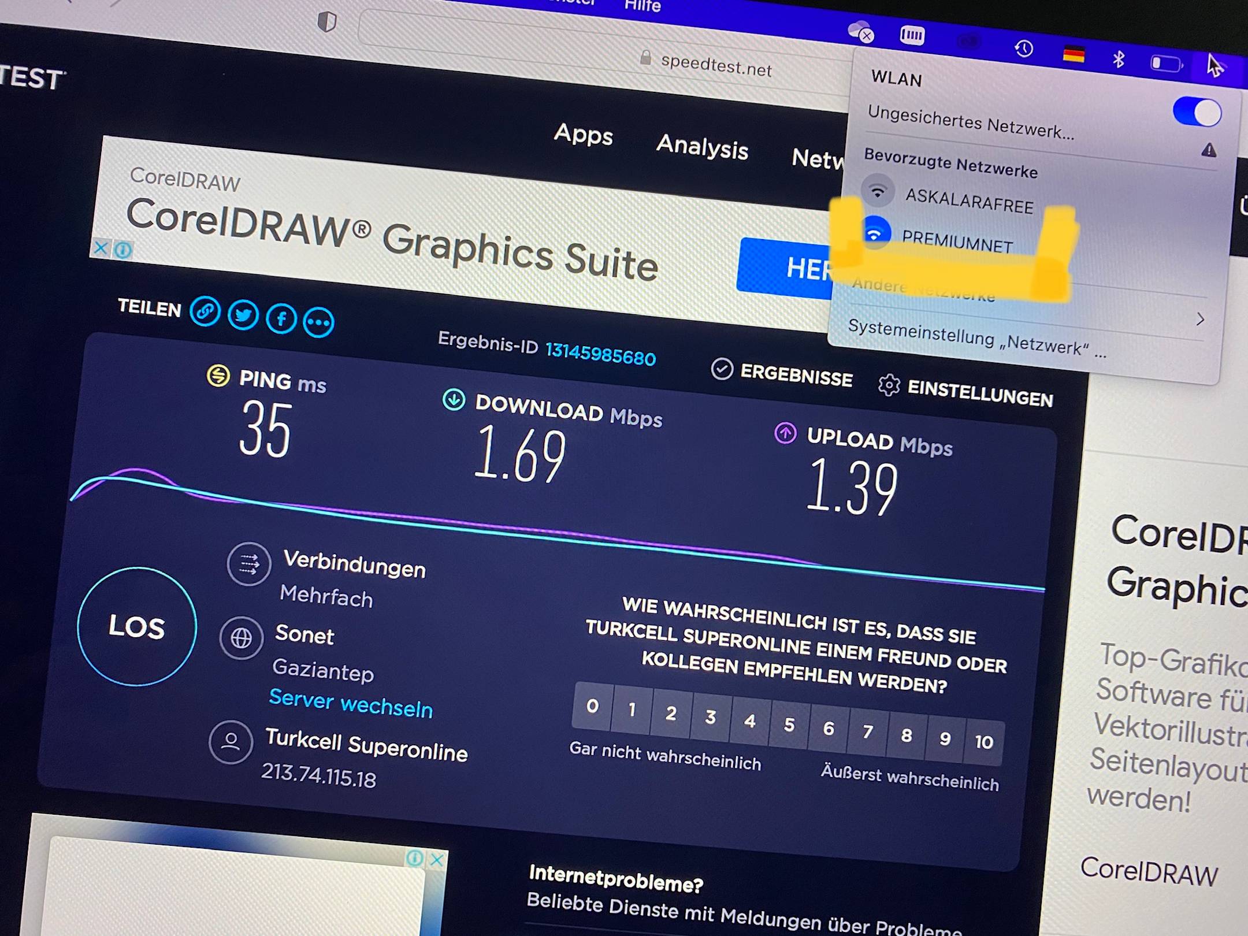
Task: Click the Bluetooth menu bar icon
Action: pyautogui.click(x=1119, y=58)
